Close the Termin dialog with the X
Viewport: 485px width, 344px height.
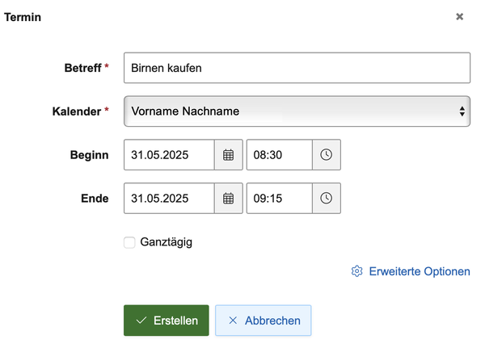[x=460, y=16]
